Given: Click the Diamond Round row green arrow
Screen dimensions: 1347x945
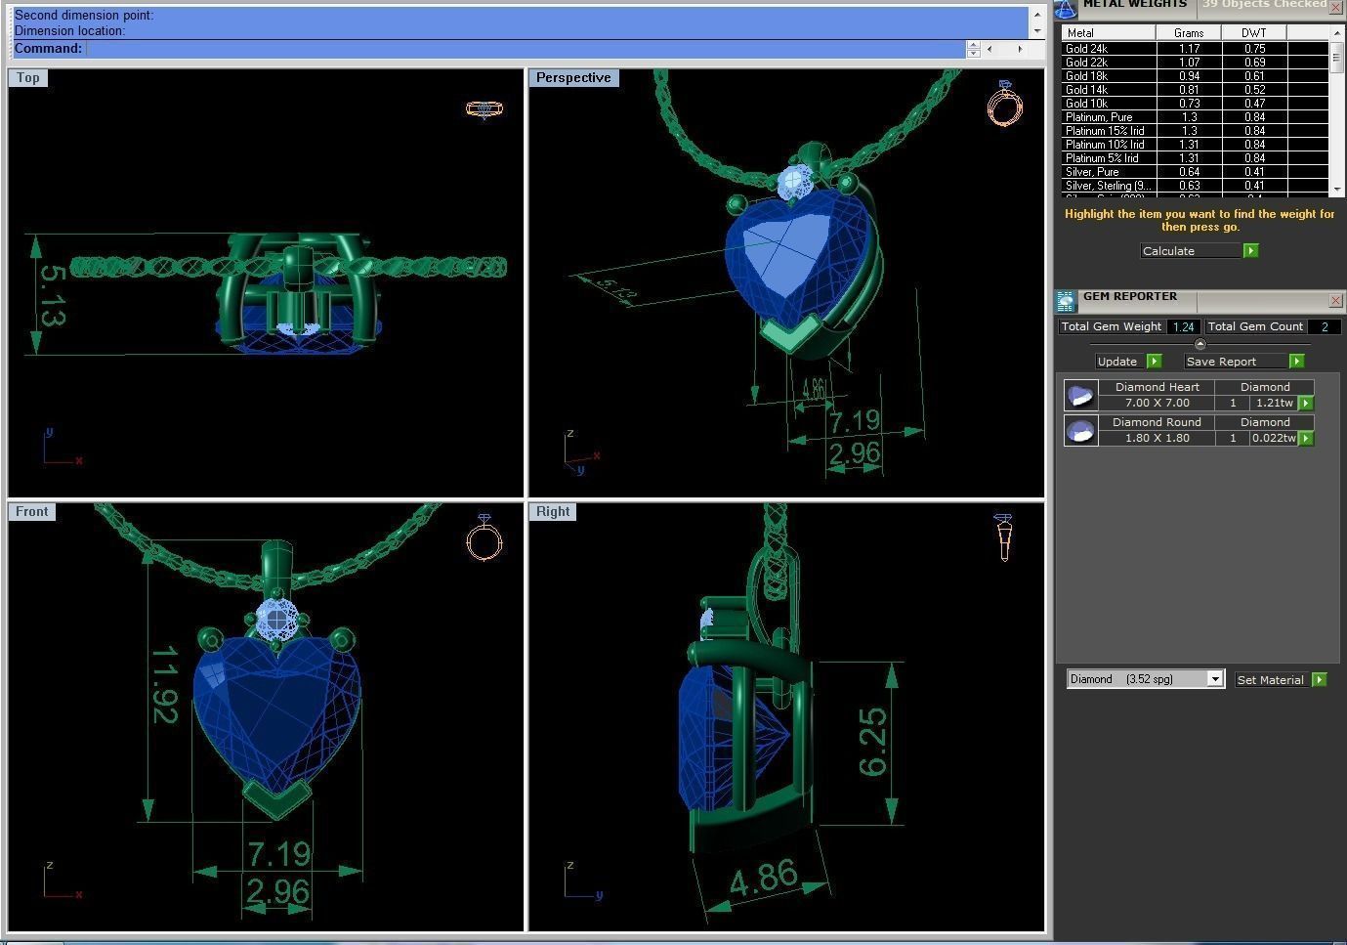Looking at the screenshot, I should pyautogui.click(x=1306, y=438).
